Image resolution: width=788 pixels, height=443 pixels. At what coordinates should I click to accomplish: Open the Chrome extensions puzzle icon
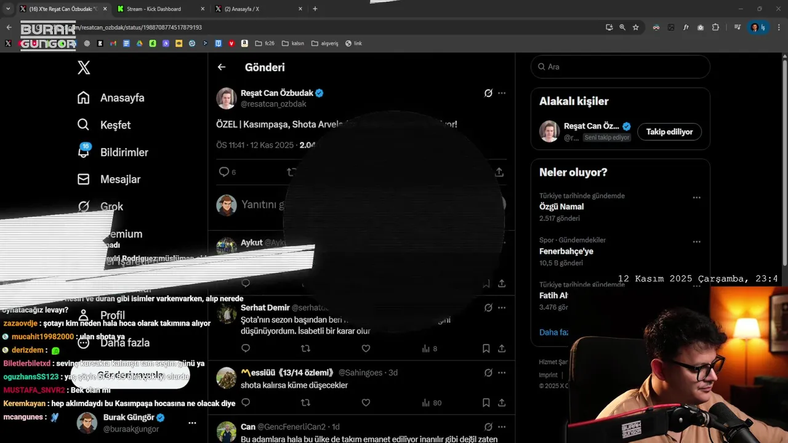pyautogui.click(x=715, y=27)
